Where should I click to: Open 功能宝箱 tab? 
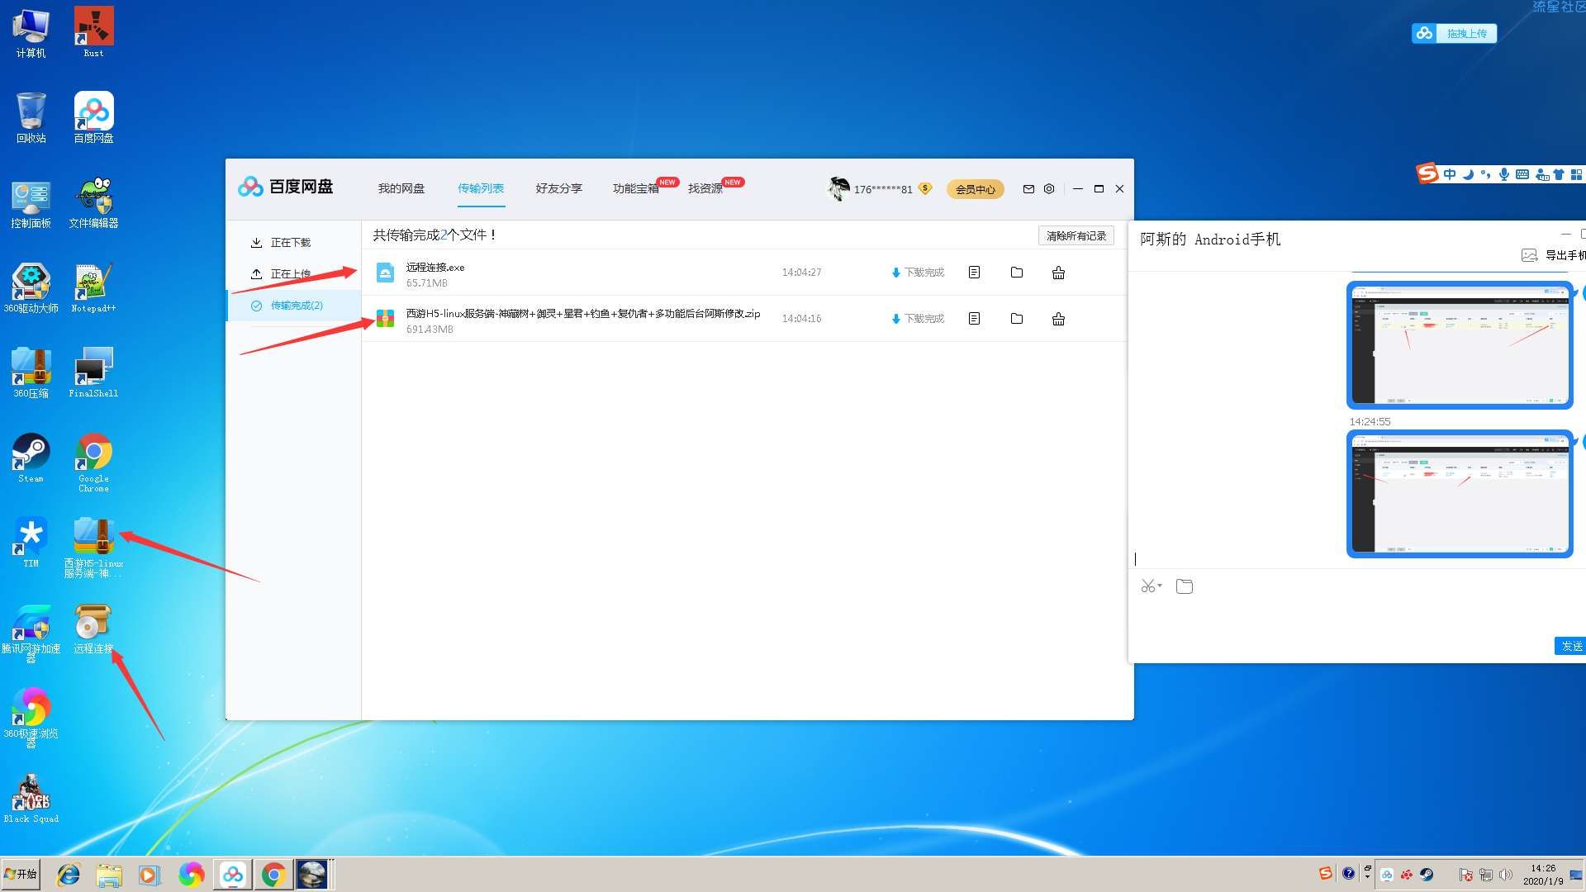[636, 188]
